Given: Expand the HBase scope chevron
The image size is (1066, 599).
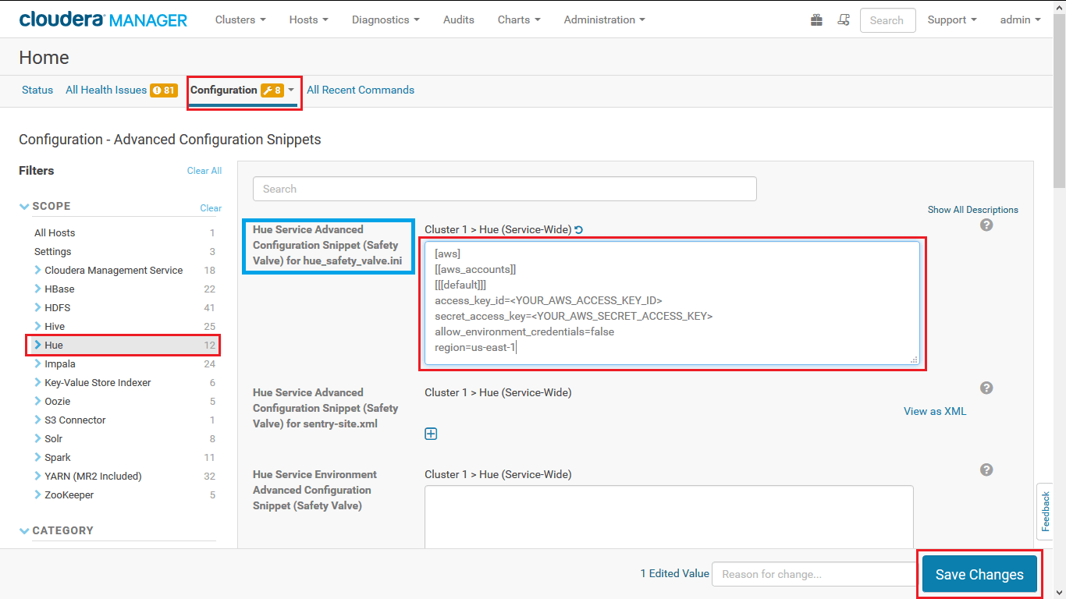Looking at the screenshot, I should [38, 289].
